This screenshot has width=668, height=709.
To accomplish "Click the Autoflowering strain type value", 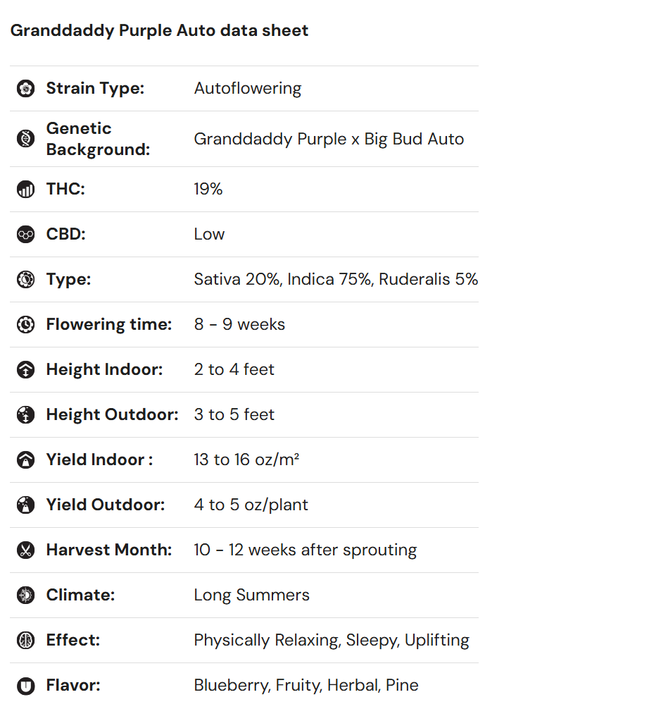I will click(247, 89).
